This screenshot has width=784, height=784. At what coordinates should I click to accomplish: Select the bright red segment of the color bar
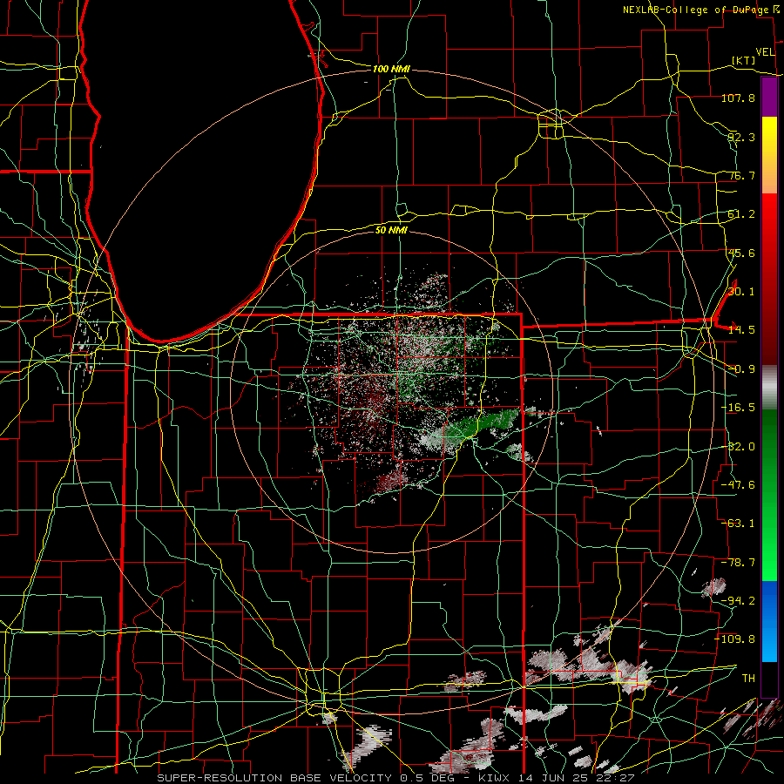point(769,280)
